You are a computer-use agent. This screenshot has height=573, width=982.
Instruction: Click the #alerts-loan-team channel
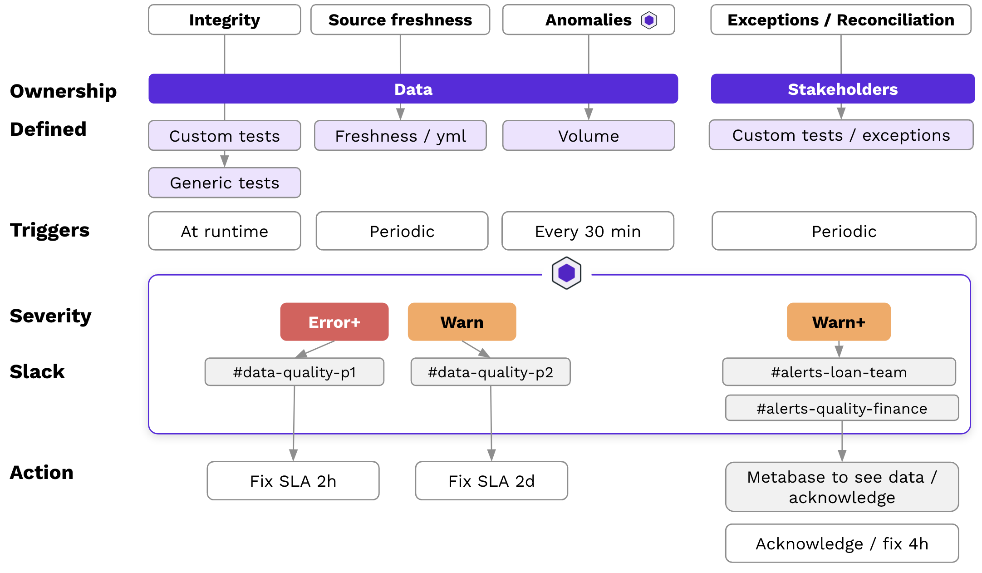[839, 372]
